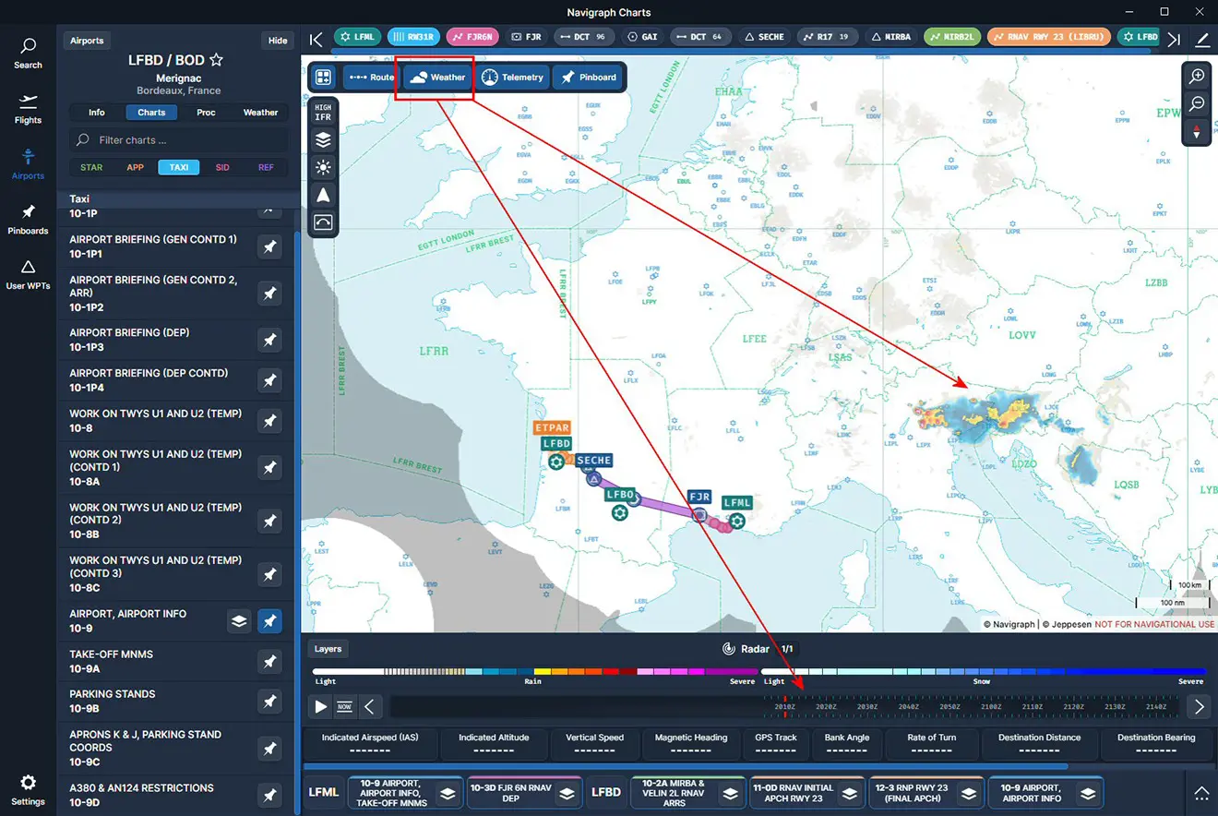Overlay 12-3 RNP RWY 23 chart layer
This screenshot has height=816, width=1218.
tap(968, 793)
